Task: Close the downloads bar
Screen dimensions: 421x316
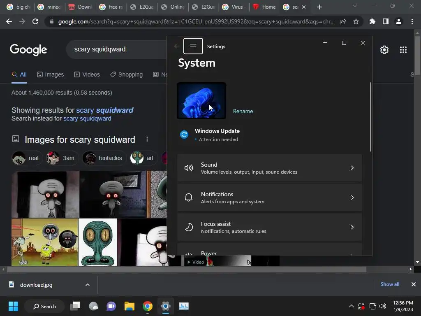Action: [x=414, y=284]
